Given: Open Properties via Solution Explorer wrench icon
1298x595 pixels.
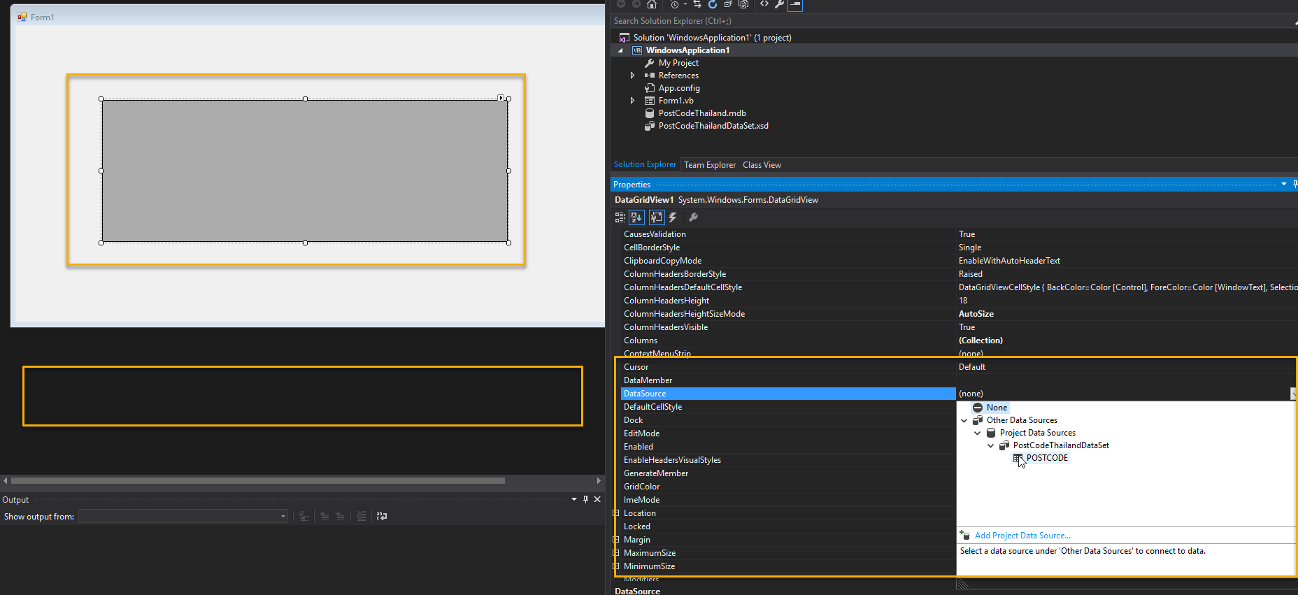Looking at the screenshot, I should point(779,4).
